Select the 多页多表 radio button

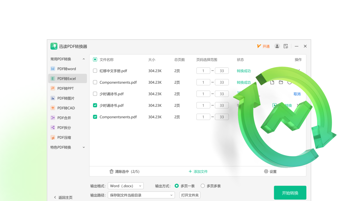[203, 186]
